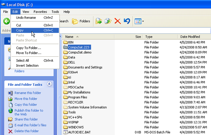Select Copy To Folder... menu entry
Image resolution: width=211 pixels, height=135 pixels.
(35, 48)
